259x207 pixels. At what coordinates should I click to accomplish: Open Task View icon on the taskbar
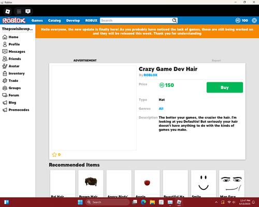click(135, 202)
